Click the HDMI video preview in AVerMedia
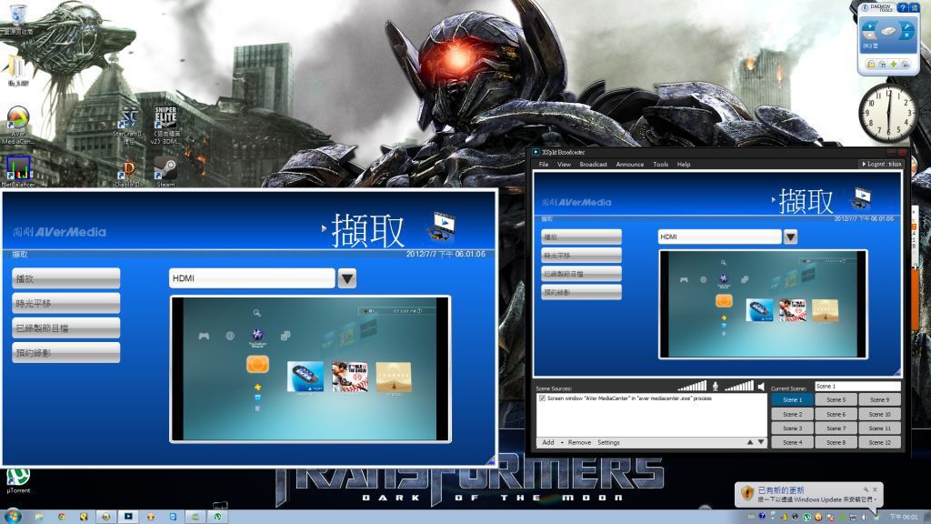 coord(310,369)
